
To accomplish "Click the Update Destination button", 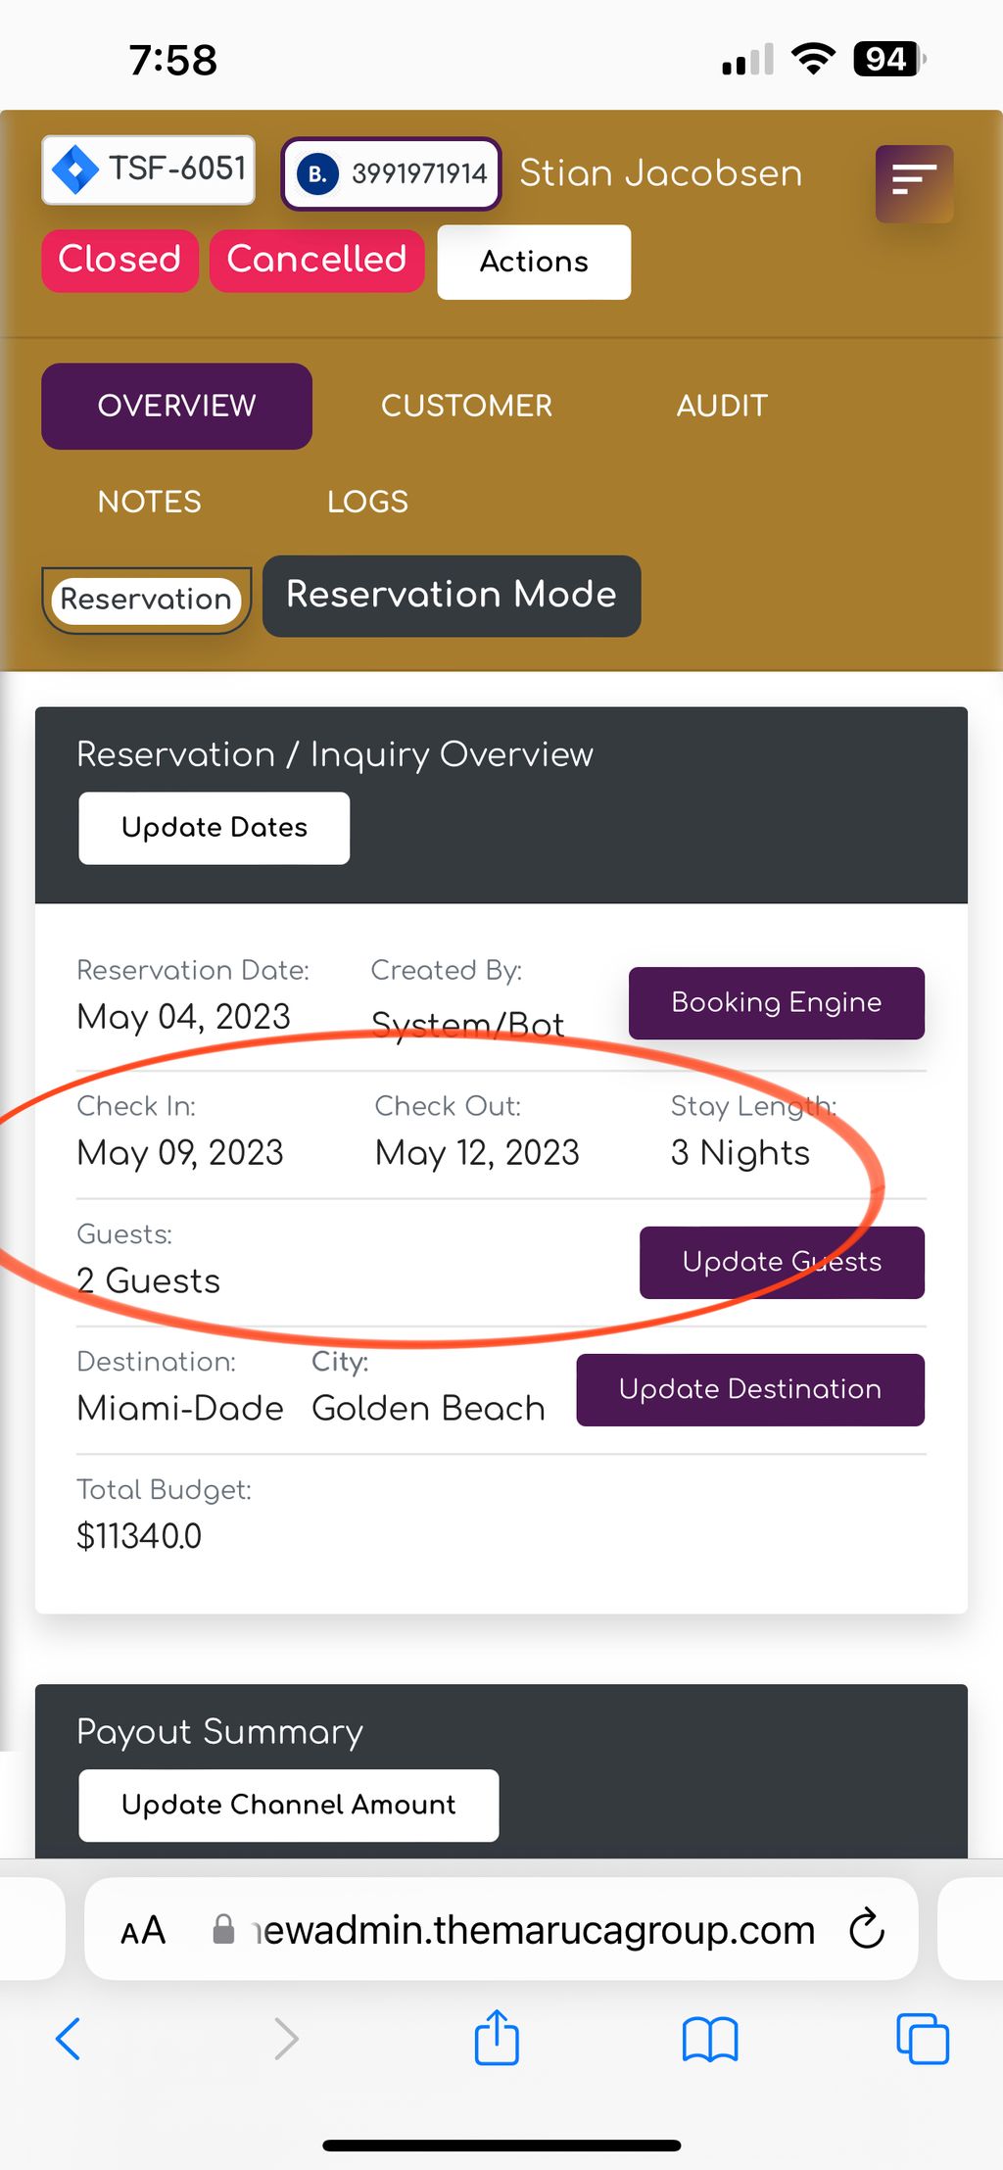I will pyautogui.click(x=750, y=1389).
